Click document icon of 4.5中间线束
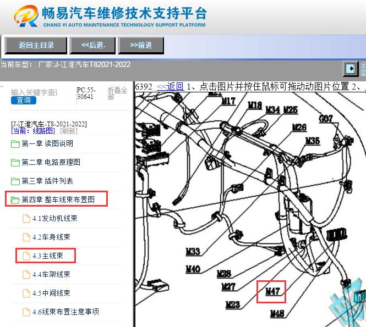366x327 pixels. click(x=26, y=293)
